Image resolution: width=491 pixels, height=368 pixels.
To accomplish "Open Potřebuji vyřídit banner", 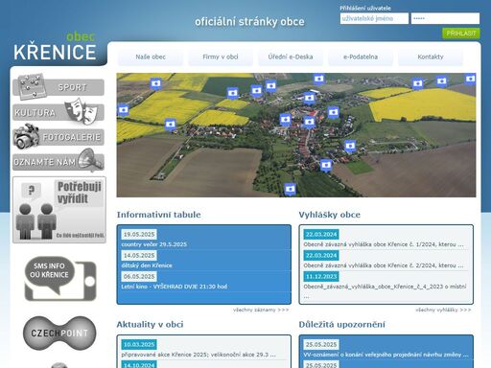I will (x=59, y=210).
